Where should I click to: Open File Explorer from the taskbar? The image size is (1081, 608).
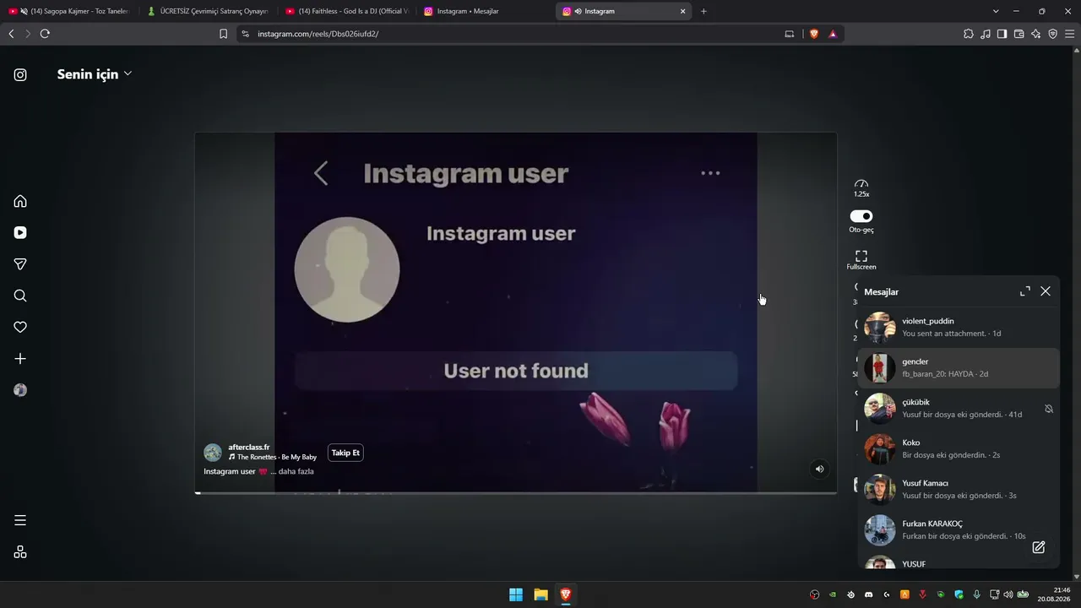[540, 594]
